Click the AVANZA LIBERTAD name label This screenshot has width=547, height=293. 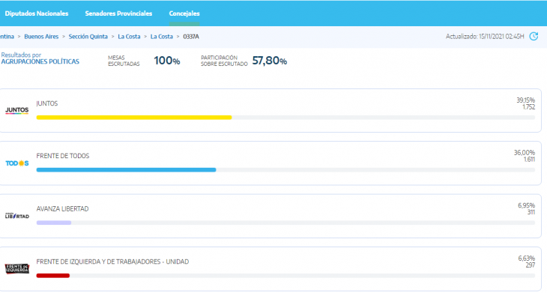[62, 209]
